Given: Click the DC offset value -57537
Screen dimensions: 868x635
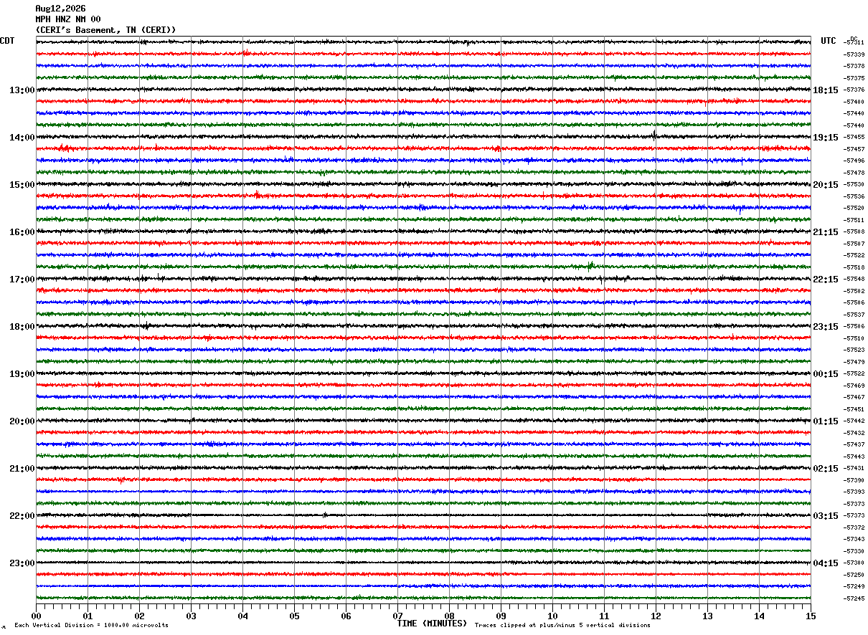Looking at the screenshot, I should point(854,315).
